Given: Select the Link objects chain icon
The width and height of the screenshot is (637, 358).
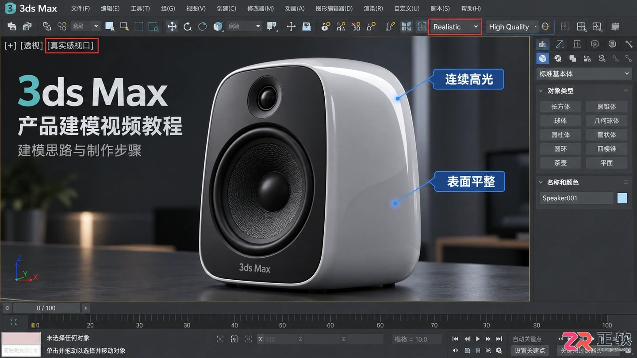Looking at the screenshot, I should click(46, 27).
